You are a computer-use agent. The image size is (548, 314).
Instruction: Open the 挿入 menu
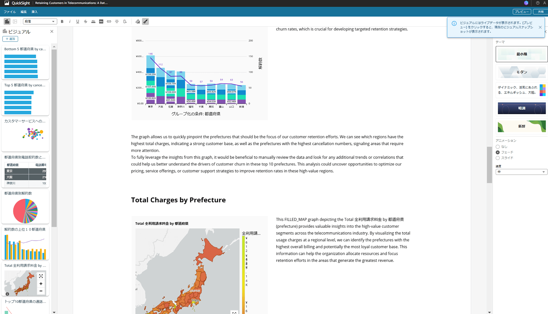[35, 12]
